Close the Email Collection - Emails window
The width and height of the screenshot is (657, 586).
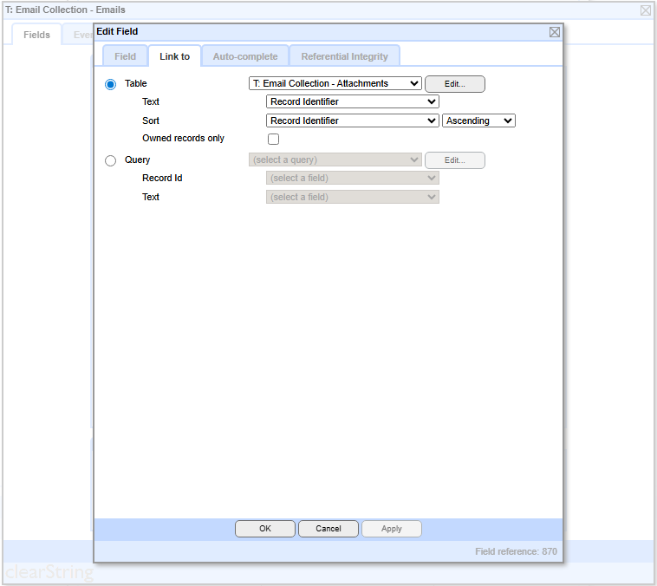coord(646,10)
